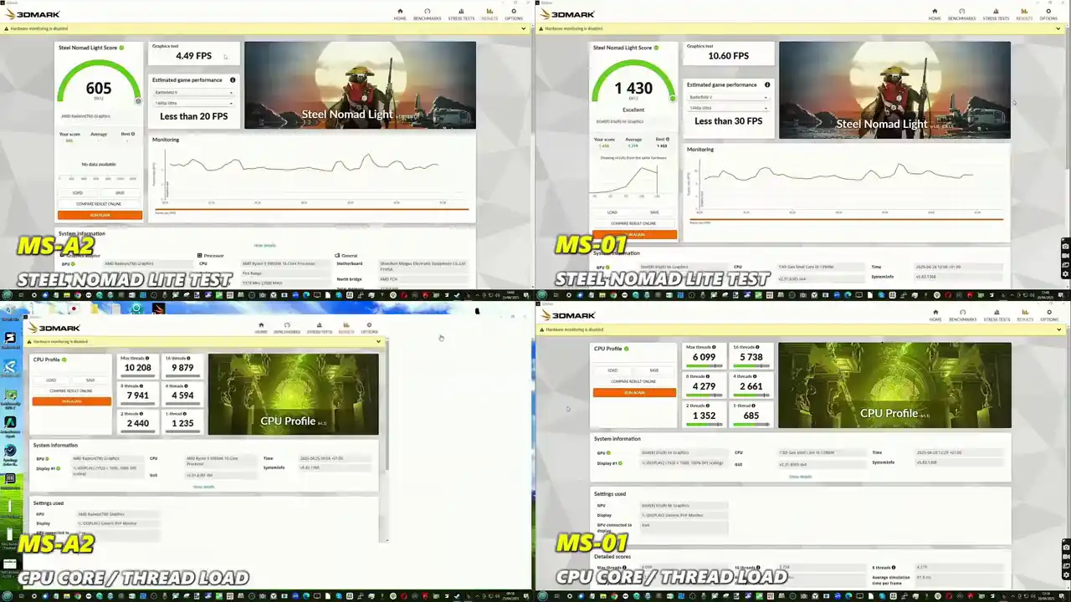This screenshot has height=602, width=1071.
Task: Open Stress Tests in the 605 score window
Action: [x=461, y=14]
